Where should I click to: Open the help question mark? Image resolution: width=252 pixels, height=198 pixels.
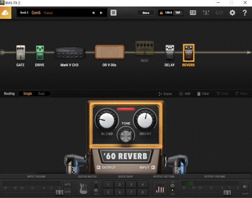(x=245, y=13)
